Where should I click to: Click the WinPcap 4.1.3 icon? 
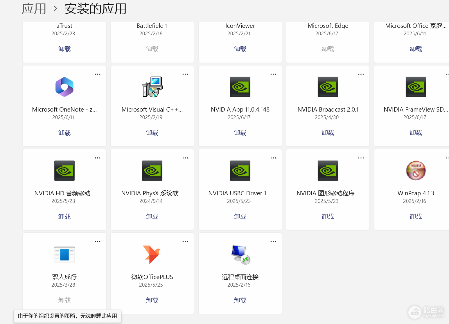coord(416,171)
